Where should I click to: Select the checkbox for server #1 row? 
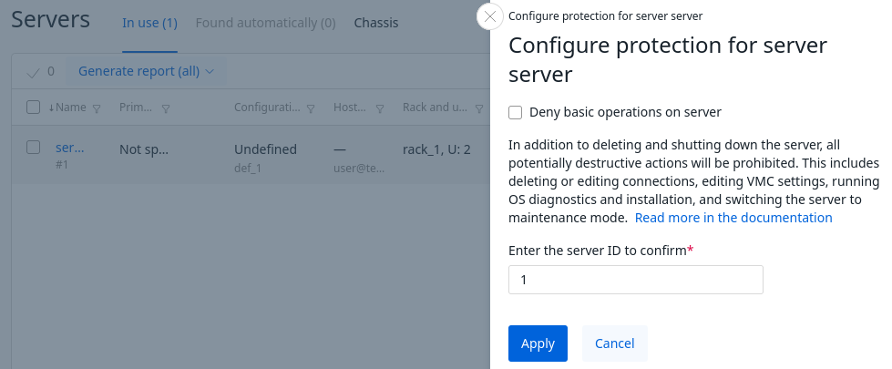pos(34,148)
